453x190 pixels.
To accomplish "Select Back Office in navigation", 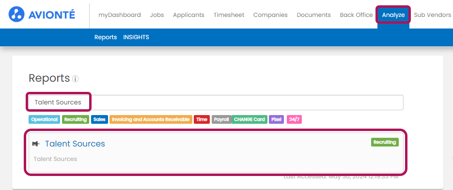I will [x=356, y=15].
